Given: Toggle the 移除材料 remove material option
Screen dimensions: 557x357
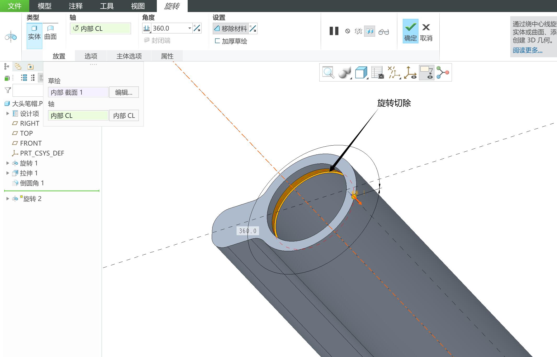Looking at the screenshot, I should click(231, 28).
